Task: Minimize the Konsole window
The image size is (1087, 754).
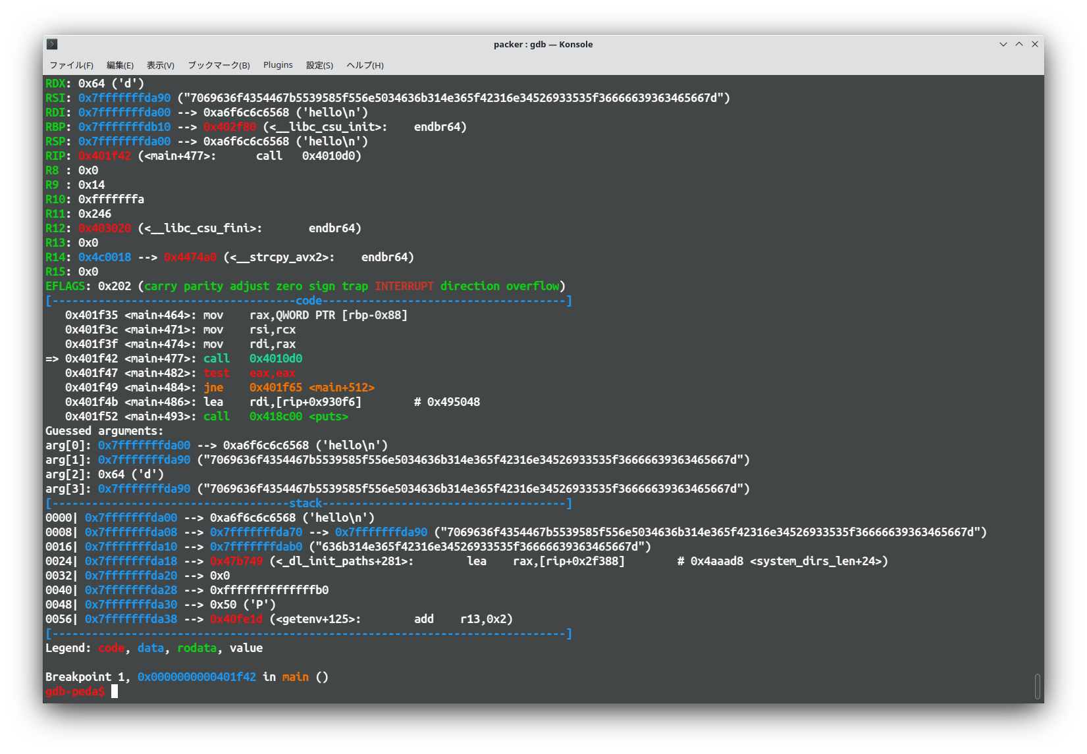Action: (x=1003, y=44)
